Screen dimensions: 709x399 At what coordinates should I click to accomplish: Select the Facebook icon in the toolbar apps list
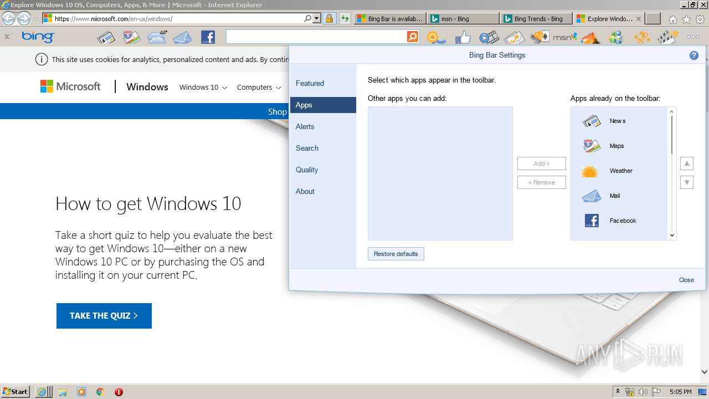[592, 221]
